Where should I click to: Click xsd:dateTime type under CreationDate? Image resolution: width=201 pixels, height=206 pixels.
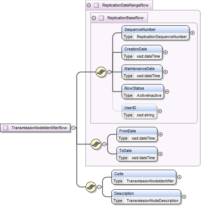(148, 56)
